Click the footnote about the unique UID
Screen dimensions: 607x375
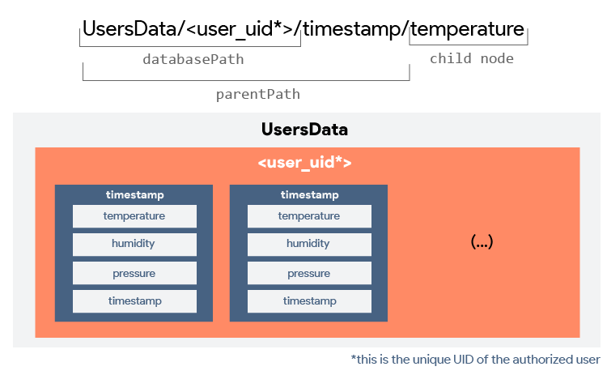tap(475, 360)
